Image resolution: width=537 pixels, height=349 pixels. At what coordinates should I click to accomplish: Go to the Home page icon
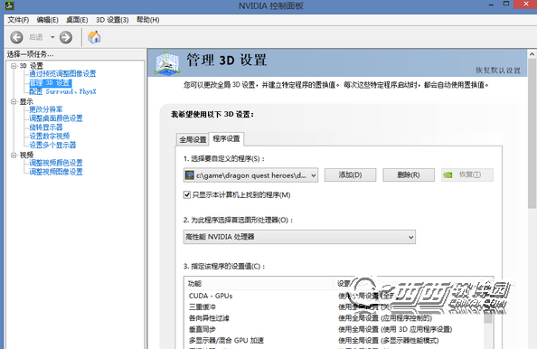pos(94,37)
